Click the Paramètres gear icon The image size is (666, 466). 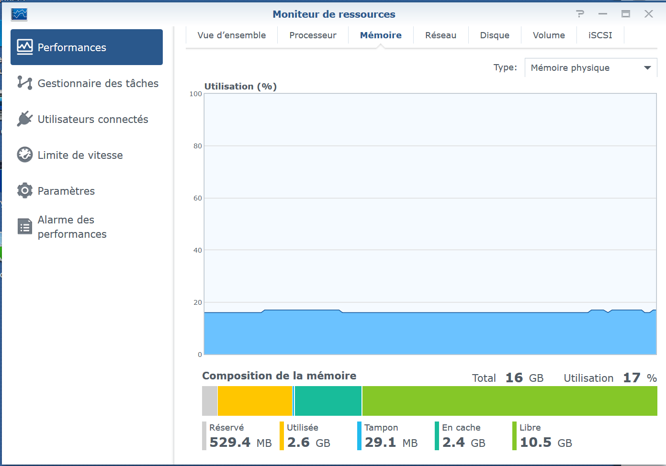[25, 190]
